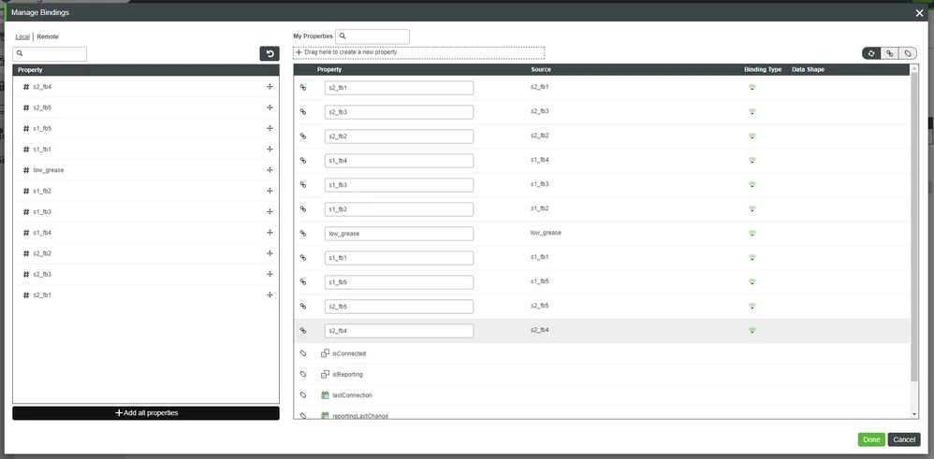Select the lastConnection property row

coord(602,395)
